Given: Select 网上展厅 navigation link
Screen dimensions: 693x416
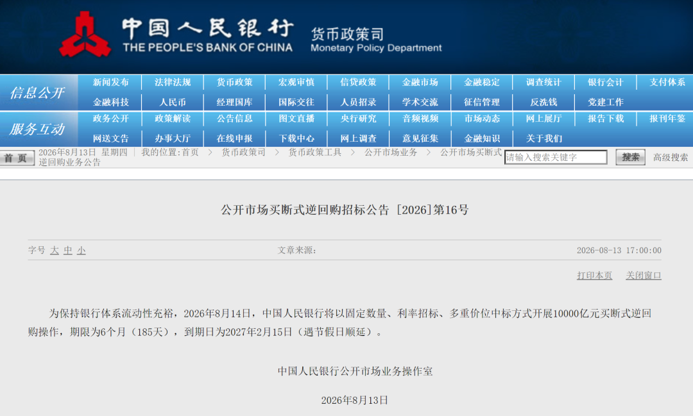Looking at the screenshot, I should coord(543,119).
